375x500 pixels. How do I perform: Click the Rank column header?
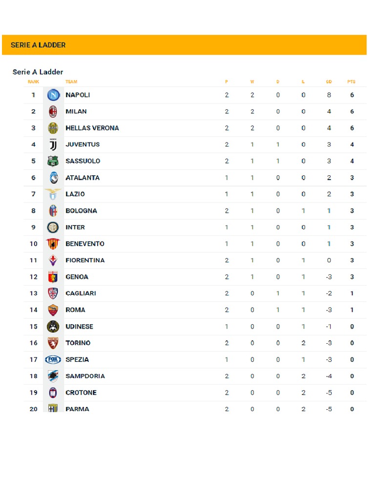pos(33,82)
